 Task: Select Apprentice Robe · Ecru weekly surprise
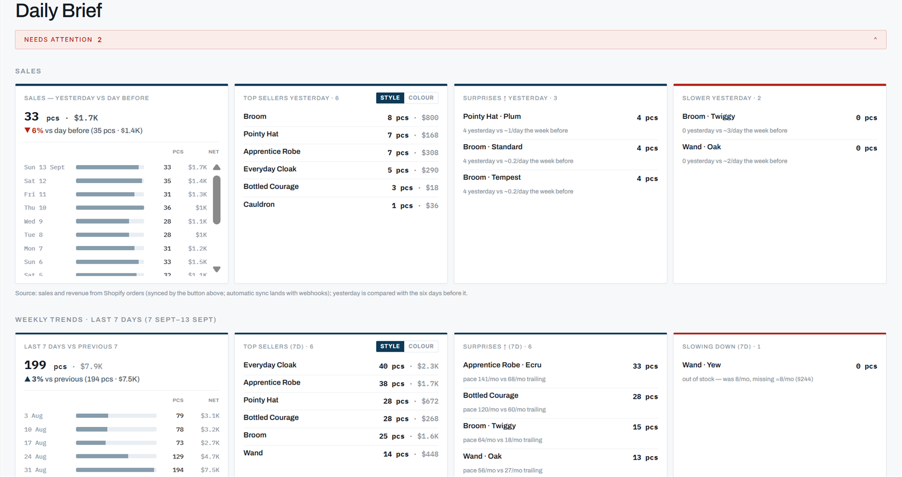click(560, 372)
